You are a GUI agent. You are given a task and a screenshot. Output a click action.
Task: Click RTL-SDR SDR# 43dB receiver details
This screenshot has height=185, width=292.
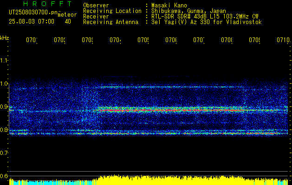click(x=205, y=17)
